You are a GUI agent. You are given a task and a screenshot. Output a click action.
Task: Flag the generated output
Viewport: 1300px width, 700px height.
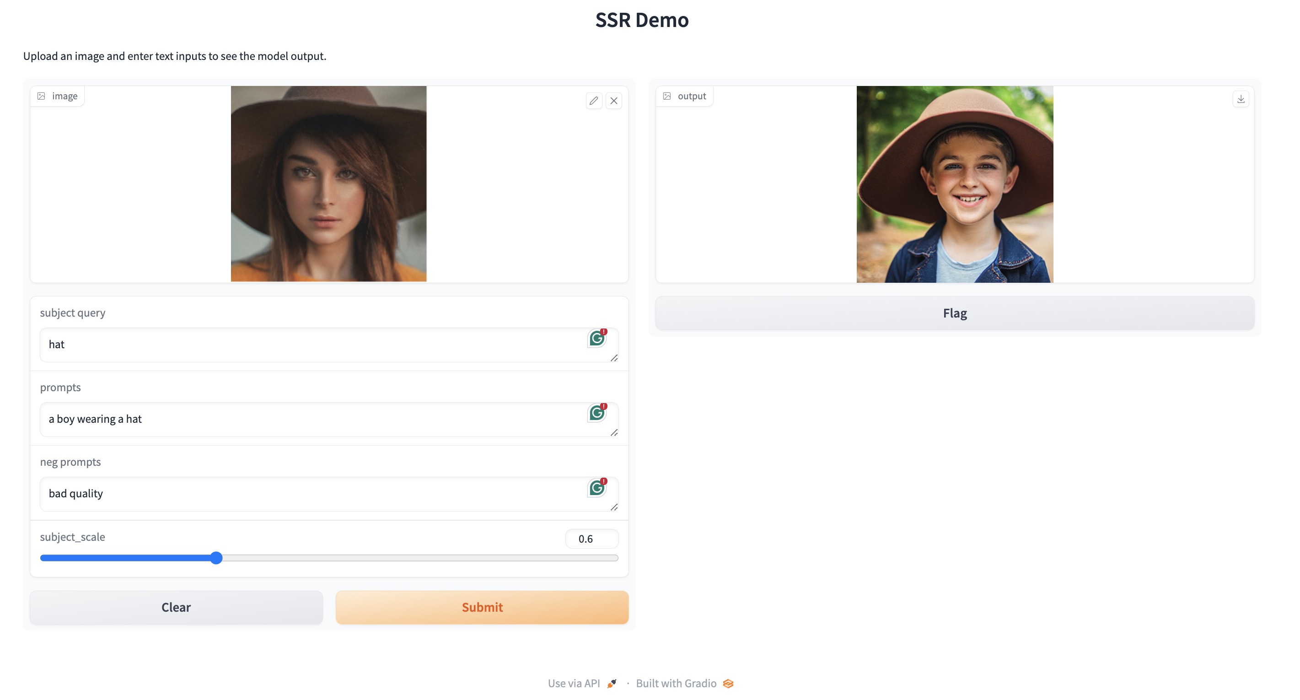pos(955,313)
